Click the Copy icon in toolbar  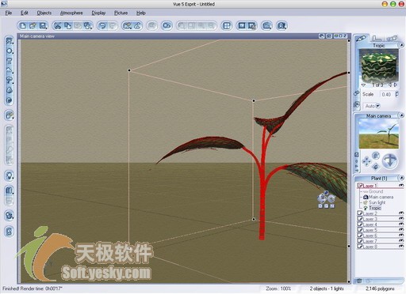(67, 25)
